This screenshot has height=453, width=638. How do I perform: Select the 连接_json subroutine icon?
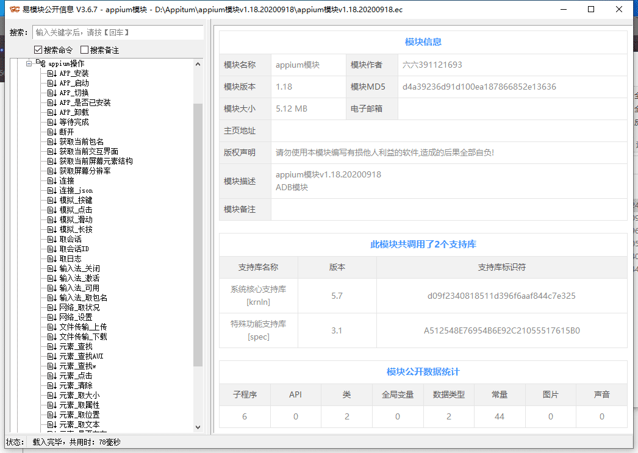[52, 190]
